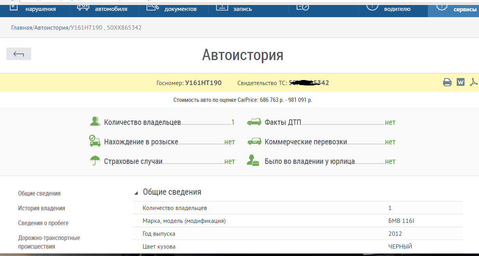This screenshot has height=256, width=479.
Task: Click the wanted-status car icon
Action: click(95, 141)
